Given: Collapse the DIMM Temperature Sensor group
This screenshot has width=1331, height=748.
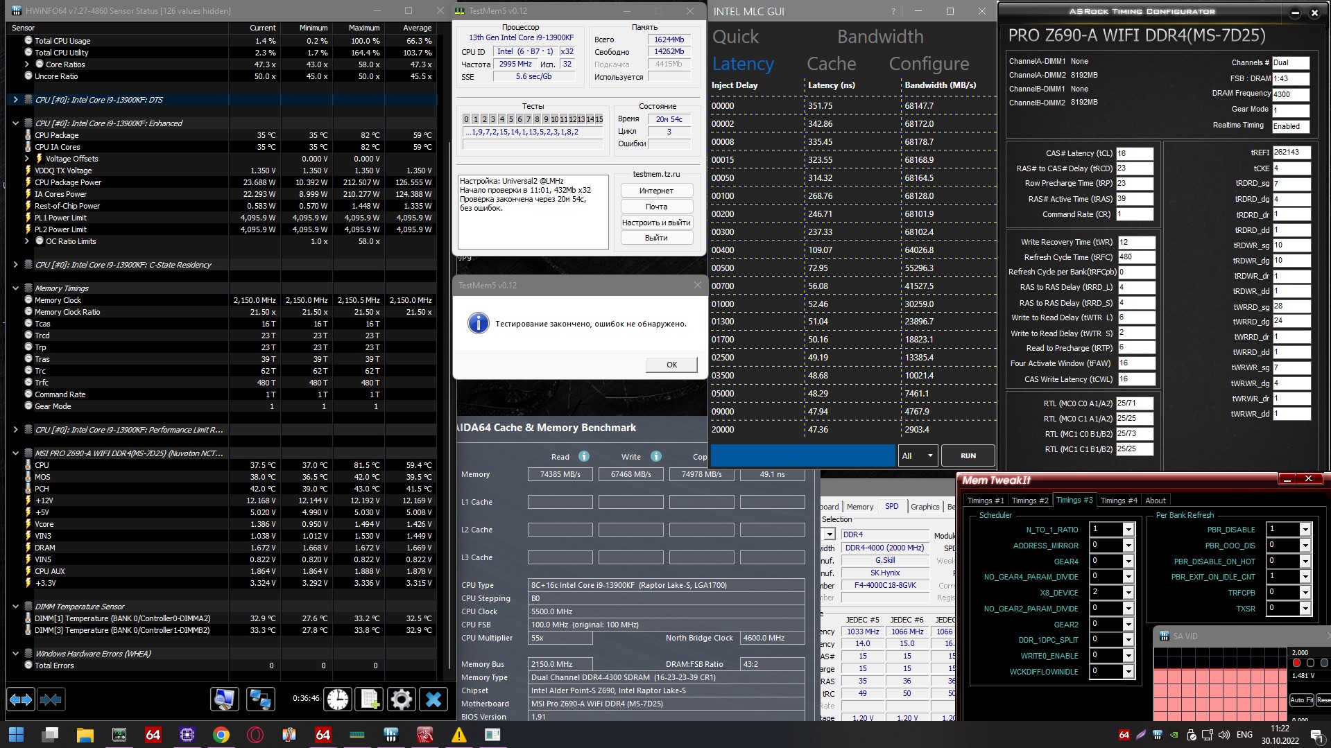Looking at the screenshot, I should click(15, 607).
